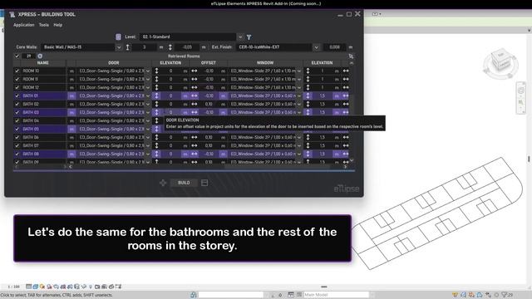Select the BATH 06 room name cell
The width and height of the screenshot is (532, 299).
(43, 137)
